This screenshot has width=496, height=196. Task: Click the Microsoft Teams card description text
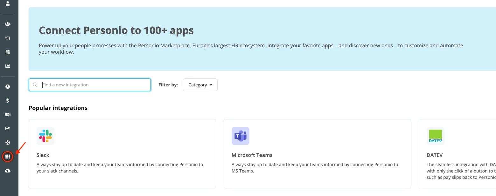pos(315,168)
